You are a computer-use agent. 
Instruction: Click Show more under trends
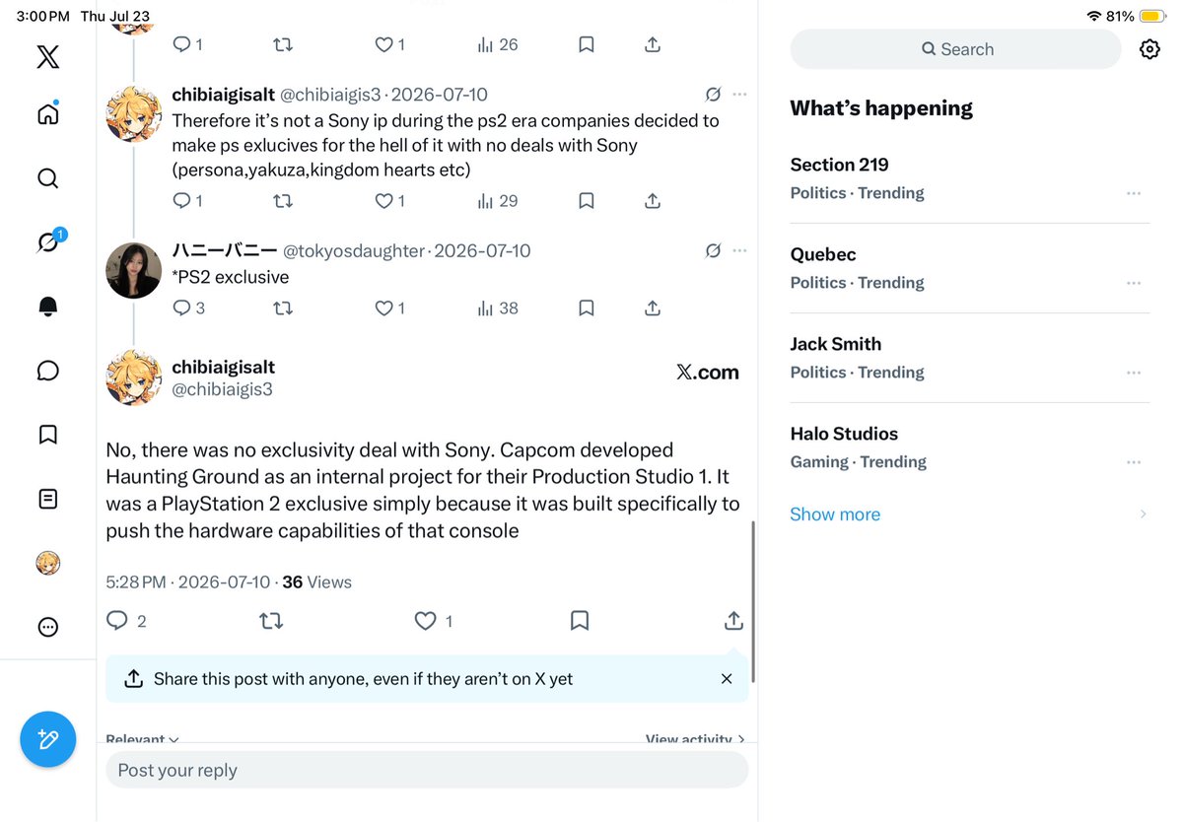pos(835,514)
